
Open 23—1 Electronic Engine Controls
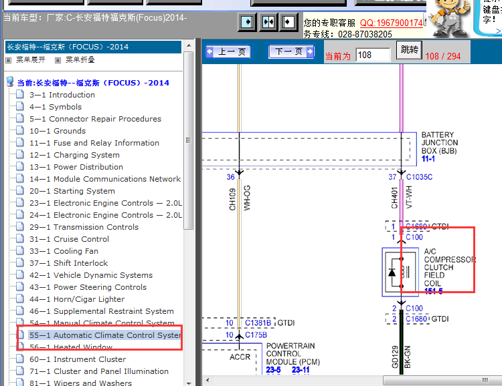pos(106,203)
